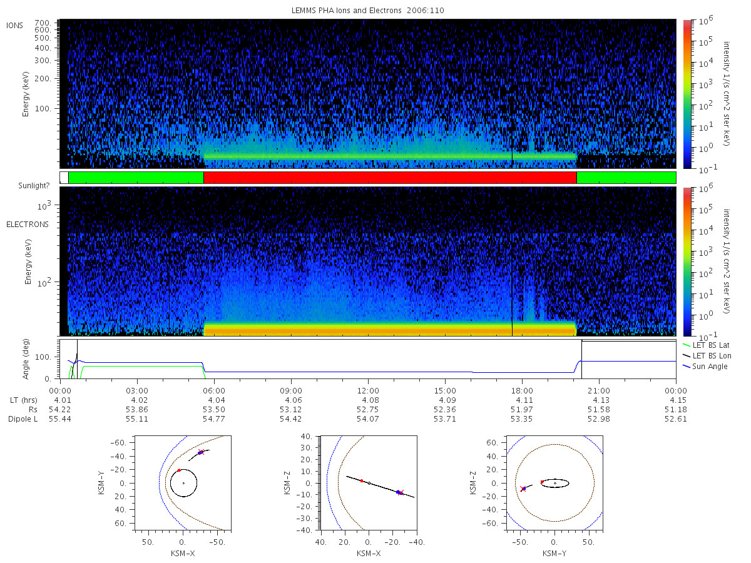Click the bright ion band in the spectrogram
The height and width of the screenshot is (563, 751).
(x=390, y=156)
